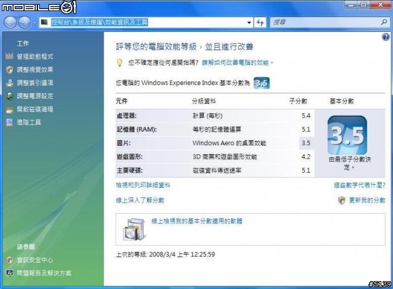Open 這些數字代表什麼 link
Screen dimensions: 393x289
[359, 186]
